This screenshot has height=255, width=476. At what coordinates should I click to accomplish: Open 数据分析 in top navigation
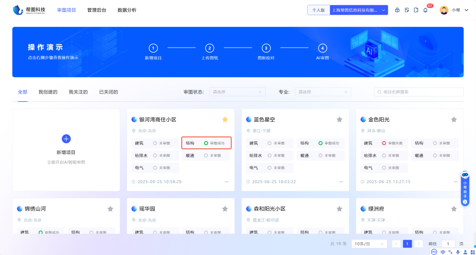[x=127, y=10]
